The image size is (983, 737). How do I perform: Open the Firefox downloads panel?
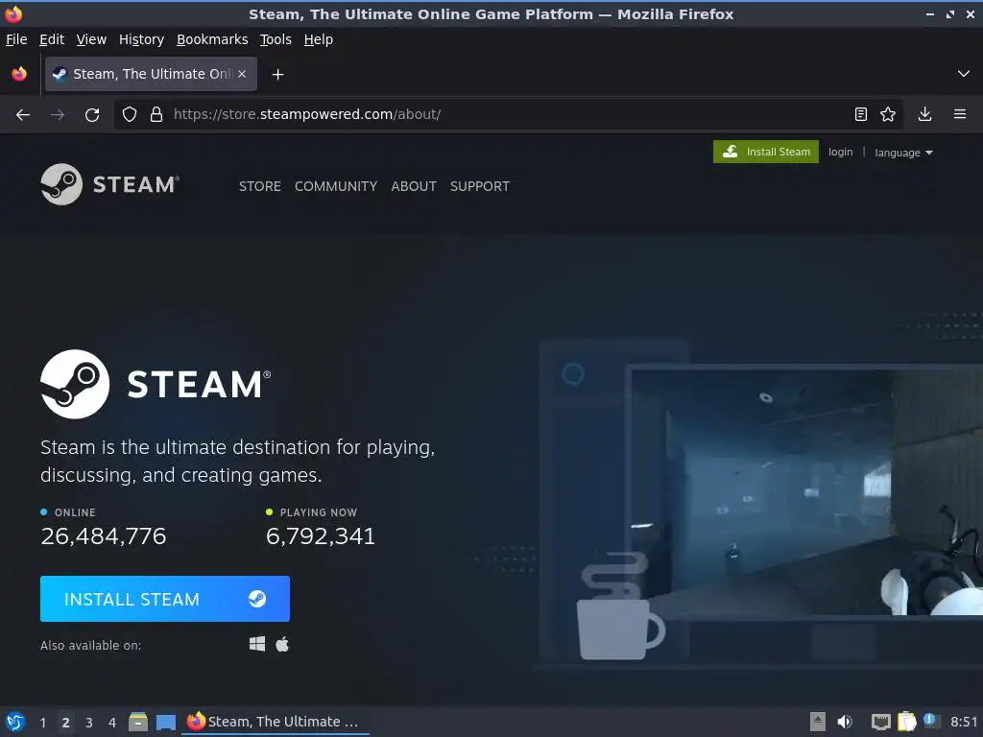point(924,114)
